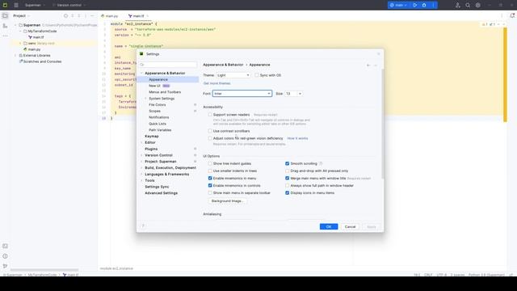
Task: Expand System Settings node
Action: (x=145, y=99)
